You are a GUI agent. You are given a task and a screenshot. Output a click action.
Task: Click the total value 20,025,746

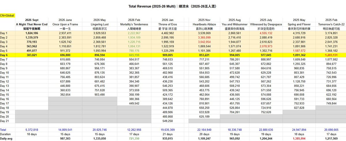tap(99, 130)
